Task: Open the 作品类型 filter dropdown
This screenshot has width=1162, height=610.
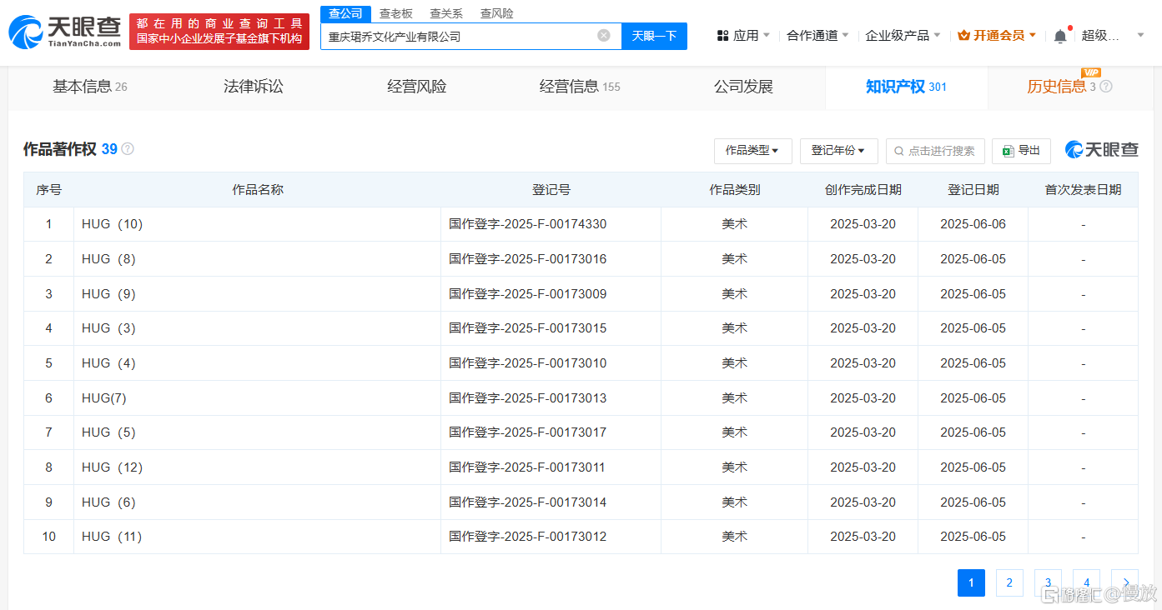Action: click(x=753, y=151)
